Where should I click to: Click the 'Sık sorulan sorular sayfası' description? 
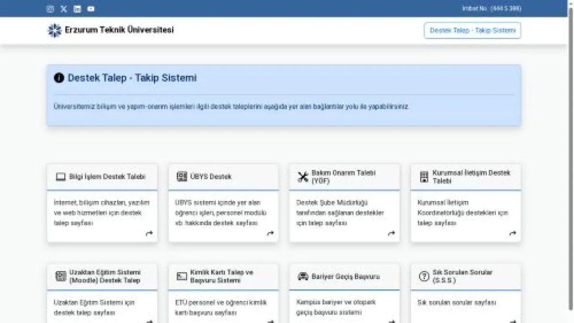457,303
